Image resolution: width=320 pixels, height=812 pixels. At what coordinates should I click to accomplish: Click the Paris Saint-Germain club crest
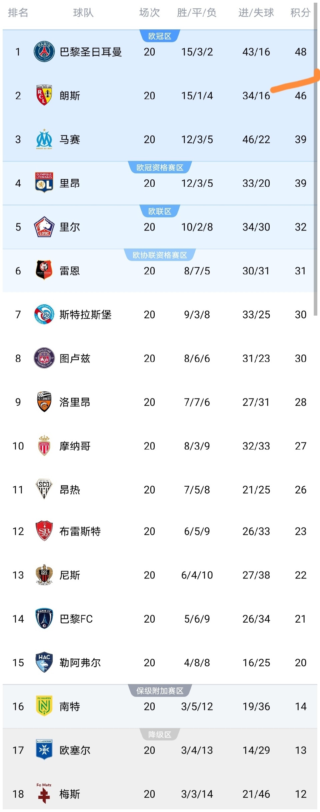[44, 52]
